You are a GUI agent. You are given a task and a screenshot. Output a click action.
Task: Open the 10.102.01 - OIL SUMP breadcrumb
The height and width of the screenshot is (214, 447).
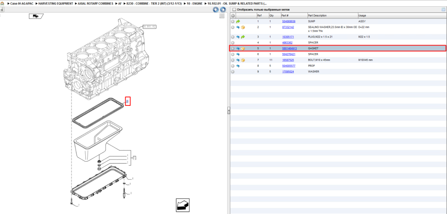pyautogui.click(x=237, y=4)
